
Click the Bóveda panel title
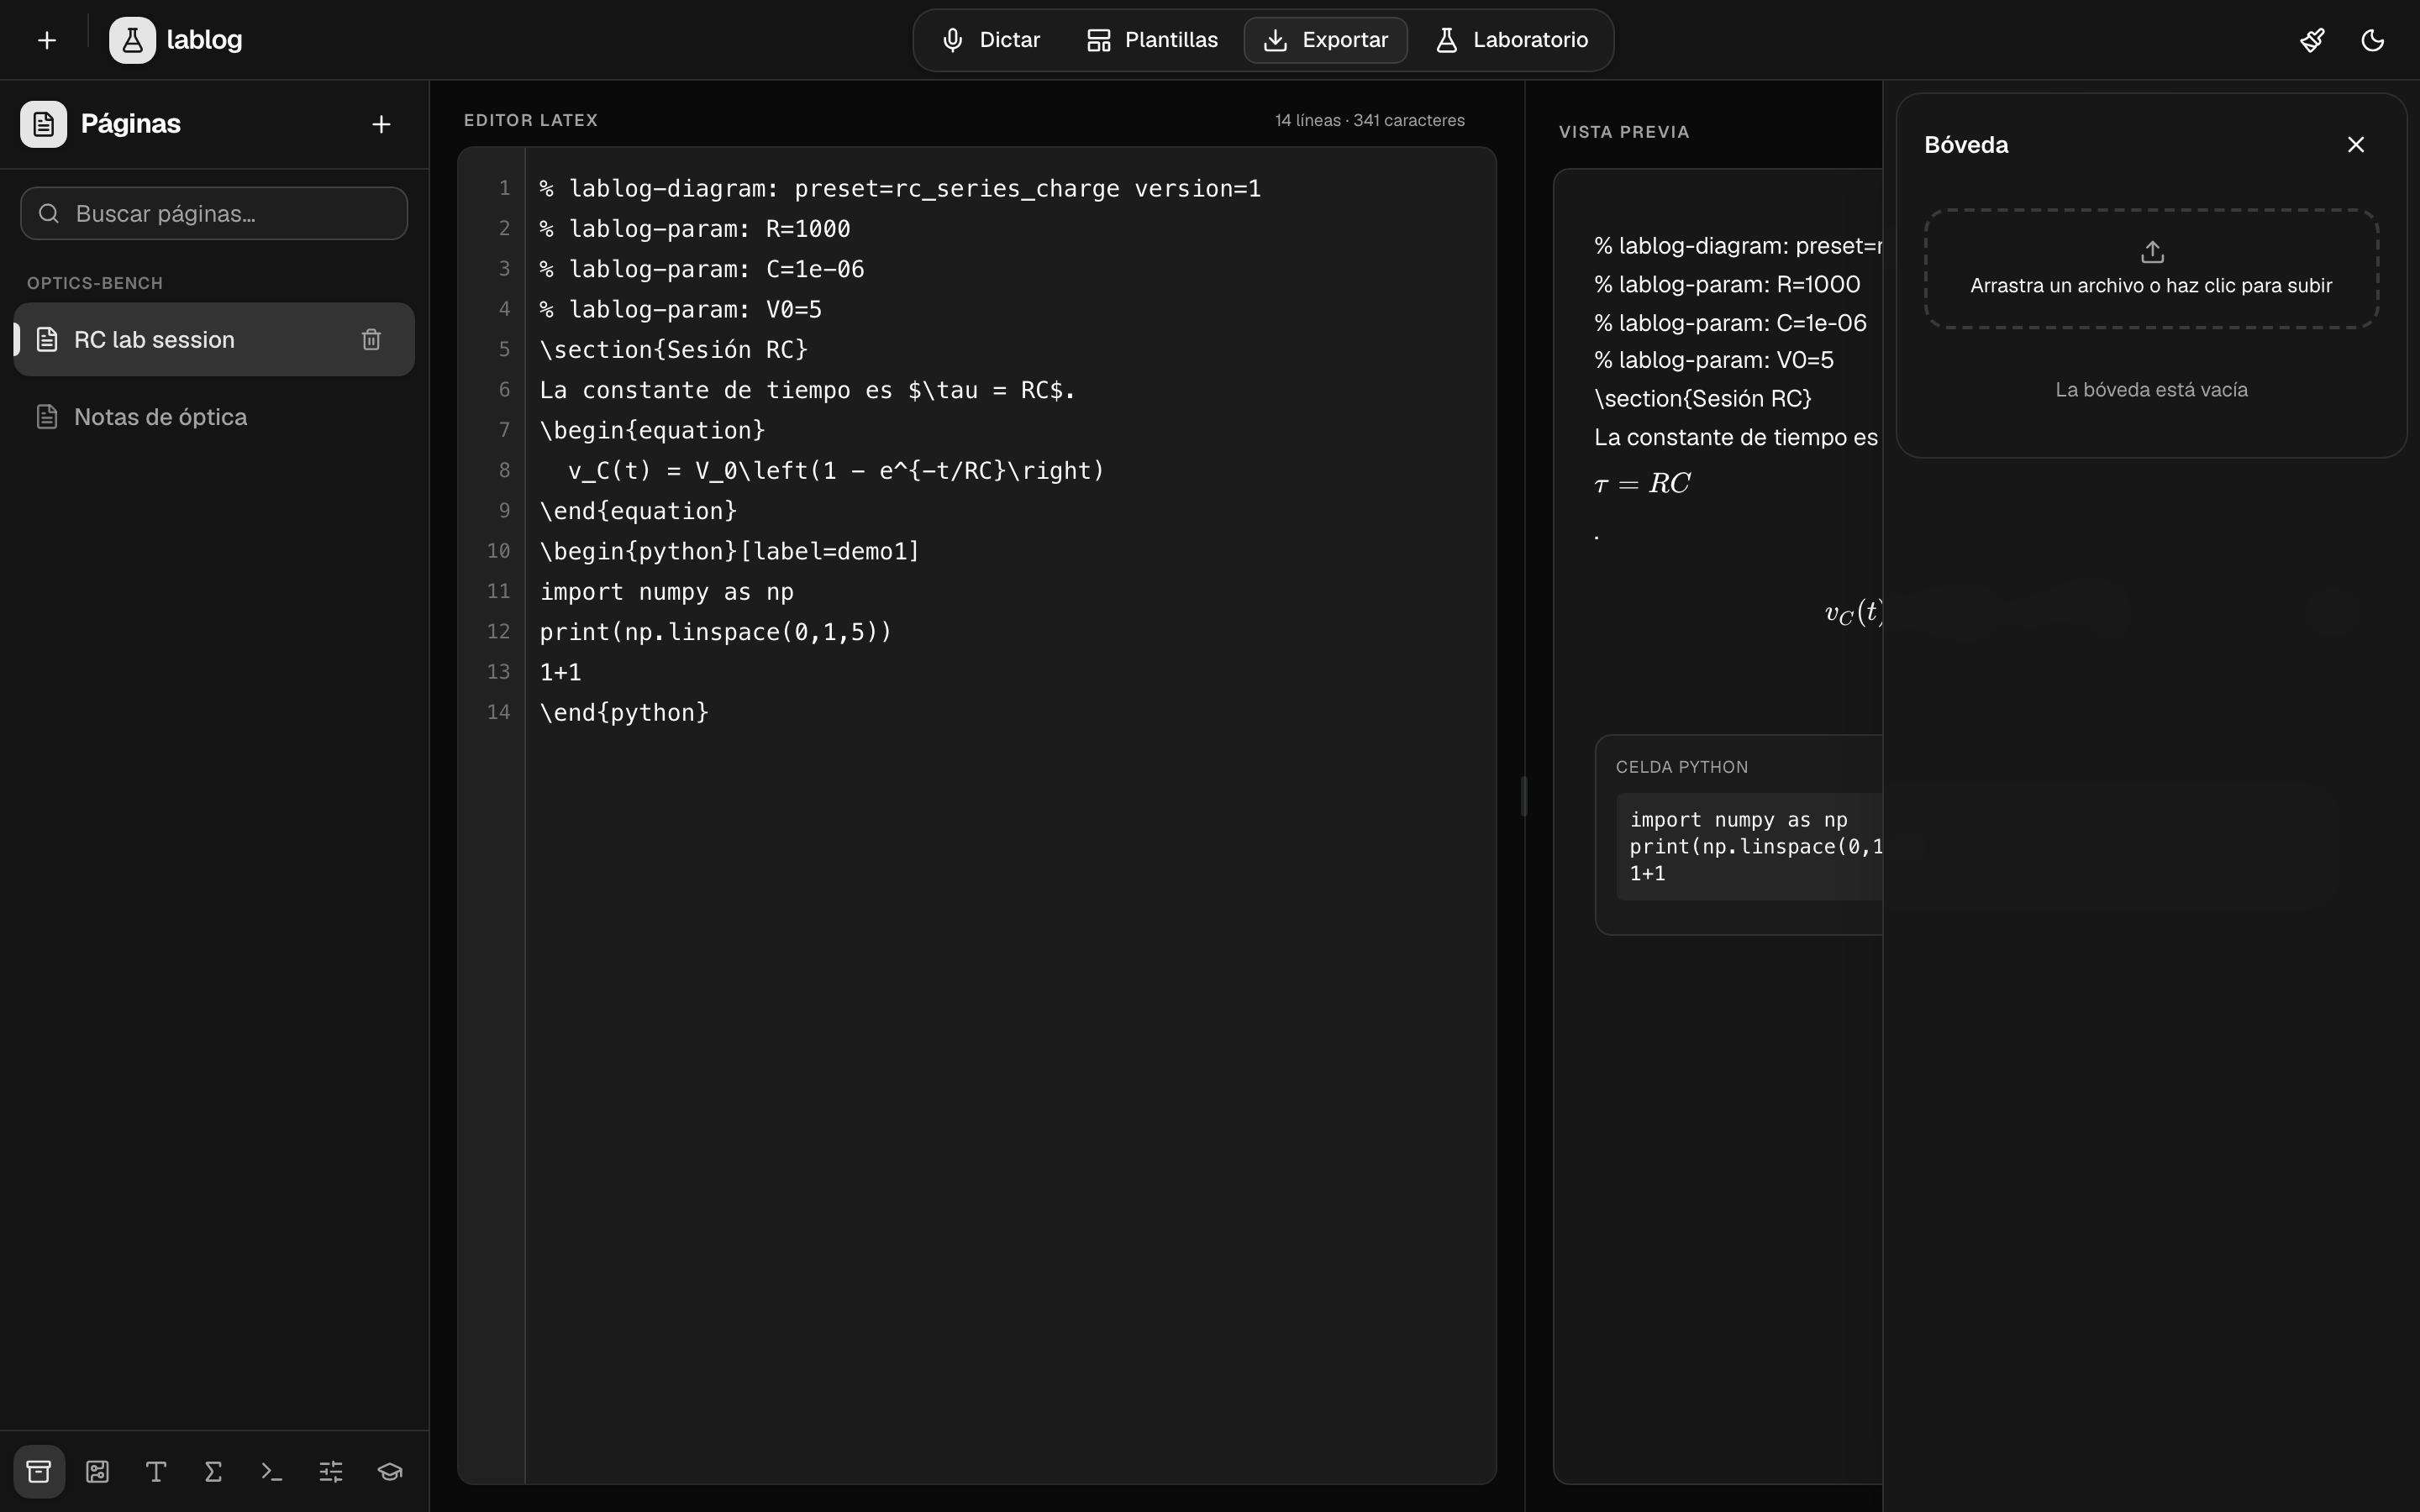click(1966, 145)
